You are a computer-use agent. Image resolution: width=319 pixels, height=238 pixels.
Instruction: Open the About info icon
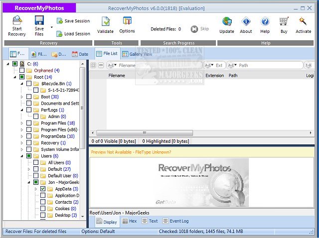[246, 21]
